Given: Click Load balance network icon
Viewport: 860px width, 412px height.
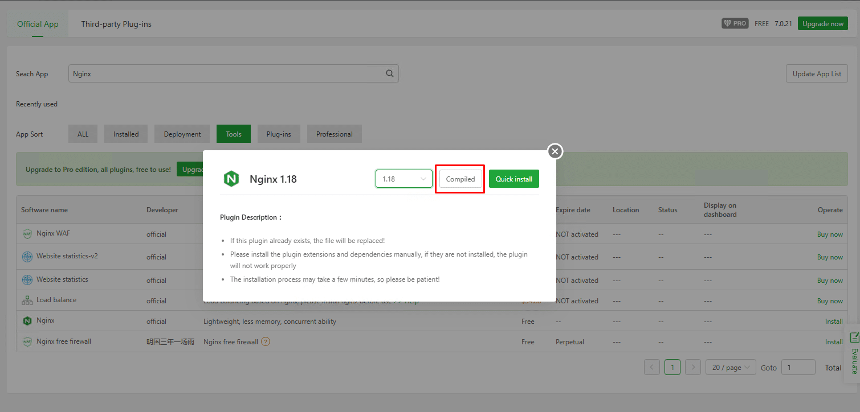Looking at the screenshot, I should (27, 300).
